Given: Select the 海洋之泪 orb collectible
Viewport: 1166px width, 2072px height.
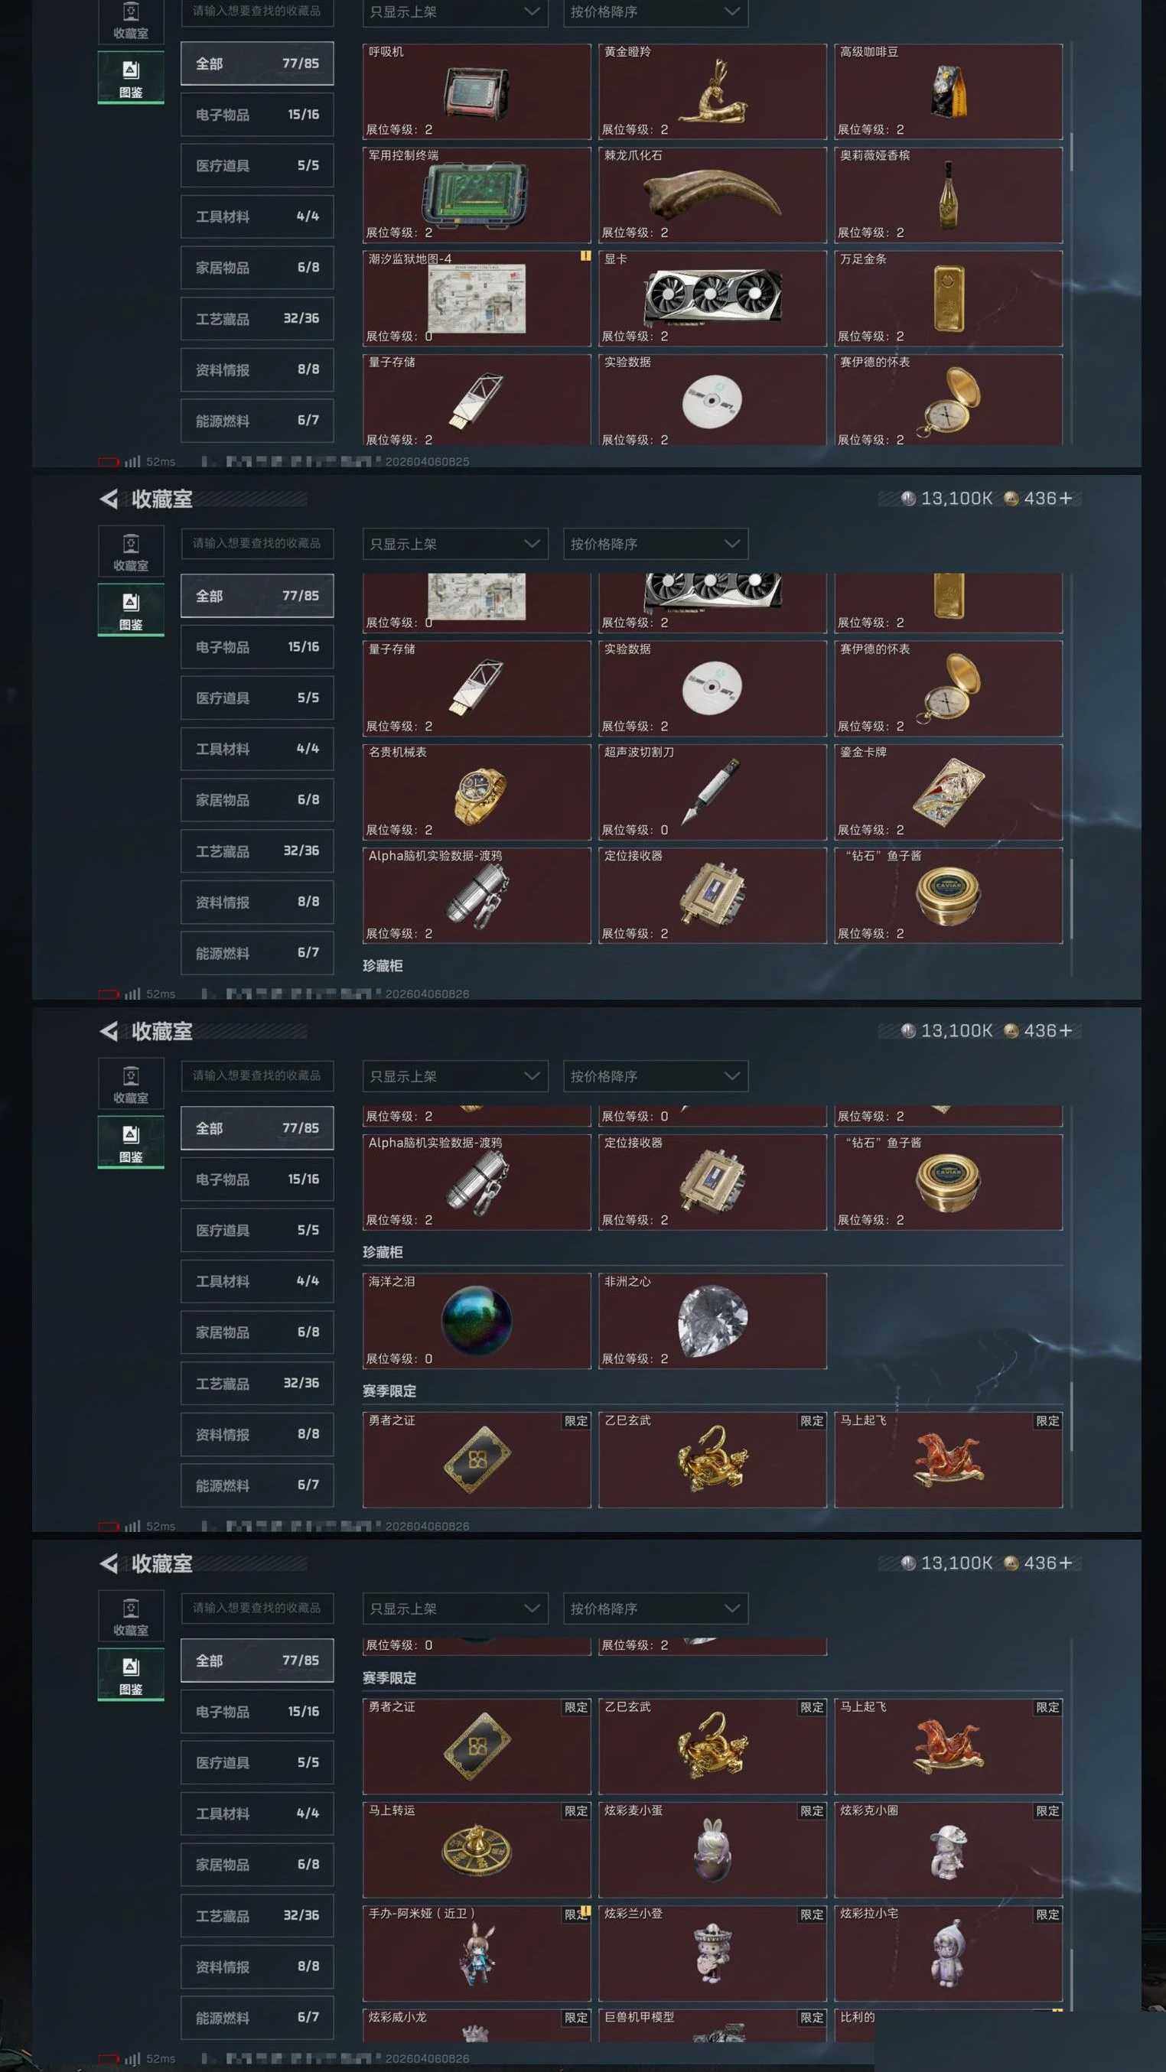Looking at the screenshot, I should pos(477,1321).
